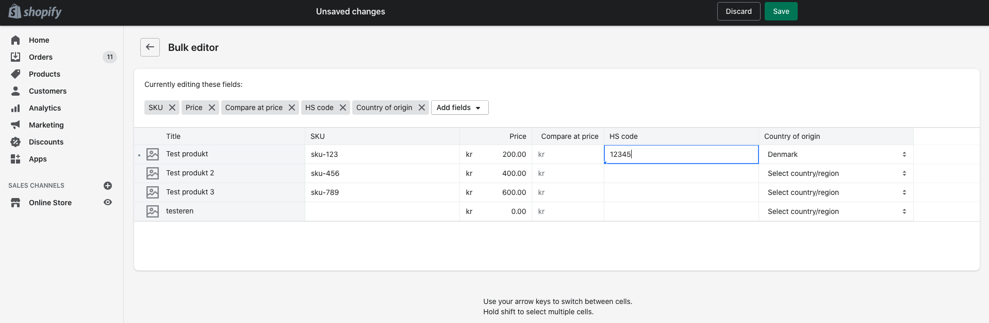The image size is (989, 323).
Task: Click the Shopify logo in the top bar
Action: [x=35, y=11]
